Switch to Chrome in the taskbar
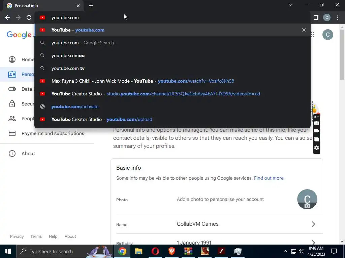Viewport: 345px width, 258px height. 122,251
